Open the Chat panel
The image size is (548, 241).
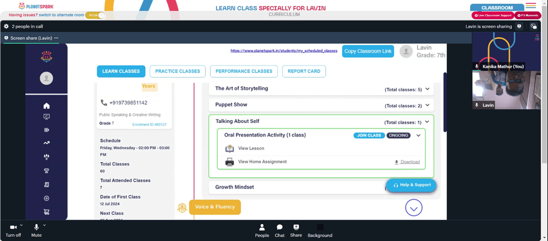[279, 231]
